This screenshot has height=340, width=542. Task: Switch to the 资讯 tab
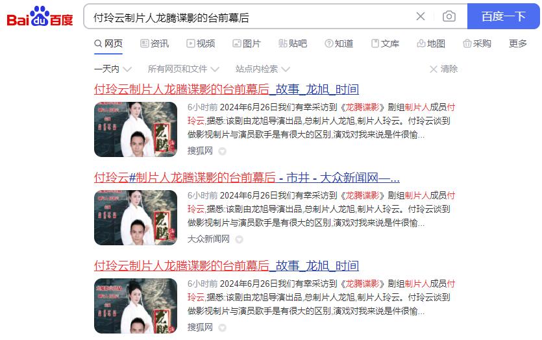[x=154, y=43]
